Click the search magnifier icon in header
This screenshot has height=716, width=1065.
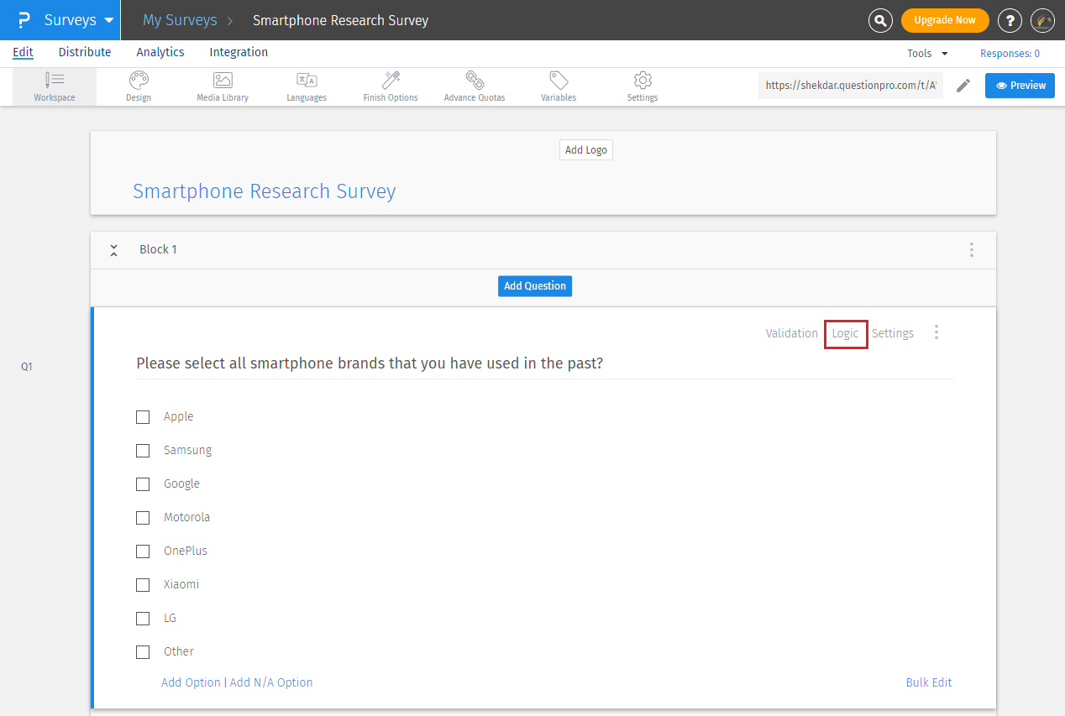(x=880, y=20)
